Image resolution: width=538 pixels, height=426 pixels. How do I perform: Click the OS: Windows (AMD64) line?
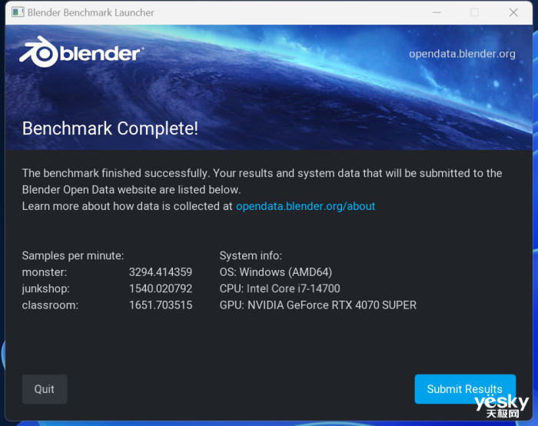275,272
